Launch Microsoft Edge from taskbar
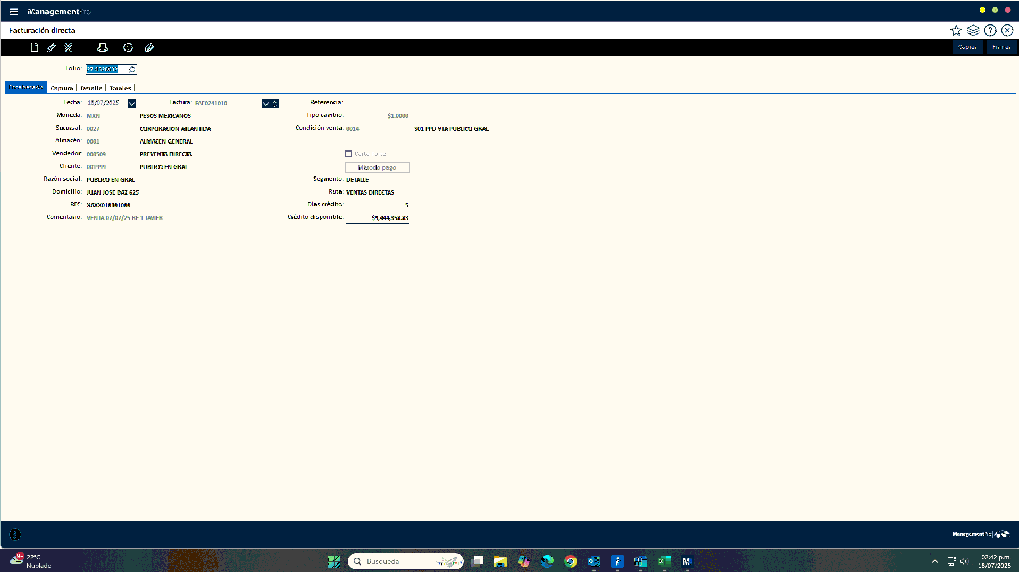The width and height of the screenshot is (1019, 572). tap(547, 561)
